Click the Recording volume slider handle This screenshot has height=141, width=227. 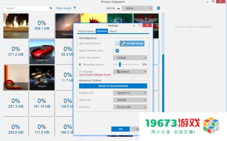(x=120, y=64)
